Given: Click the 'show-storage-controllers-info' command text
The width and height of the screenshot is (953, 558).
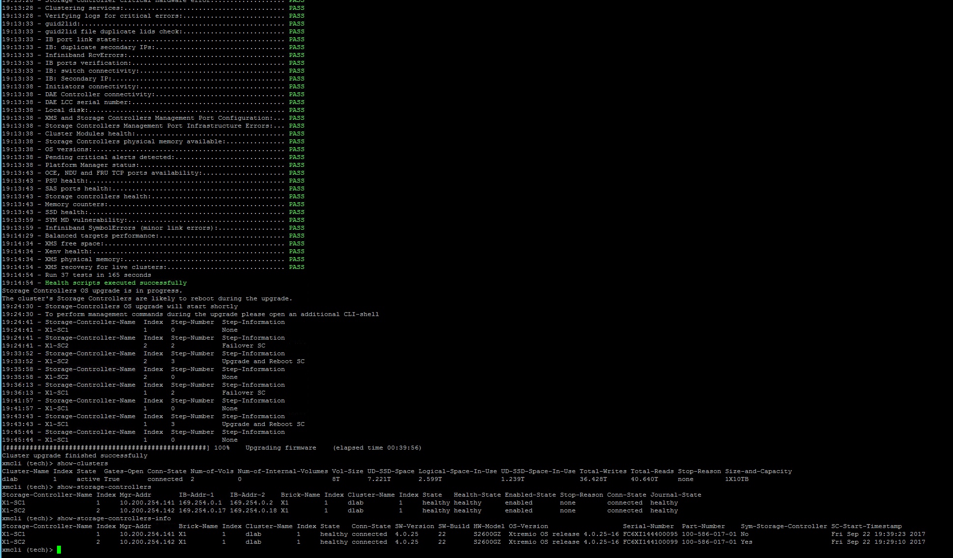Looking at the screenshot, I should pyautogui.click(x=113, y=518).
